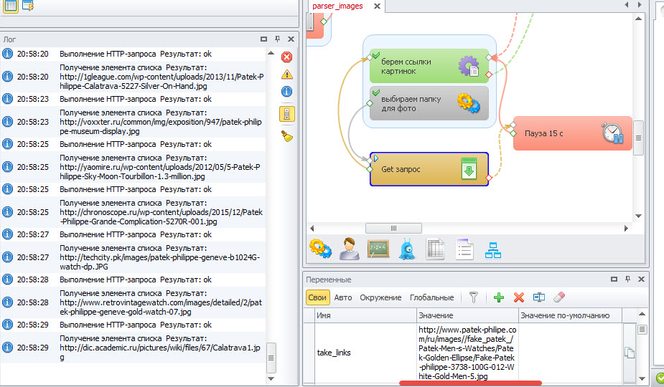Open the blue hierarchy diagram icon
The width and height of the screenshot is (664, 387).
[493, 250]
